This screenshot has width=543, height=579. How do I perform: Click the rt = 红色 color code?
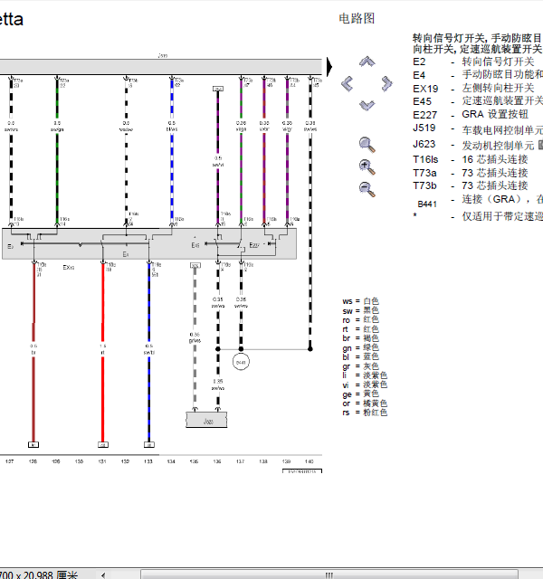click(x=361, y=329)
